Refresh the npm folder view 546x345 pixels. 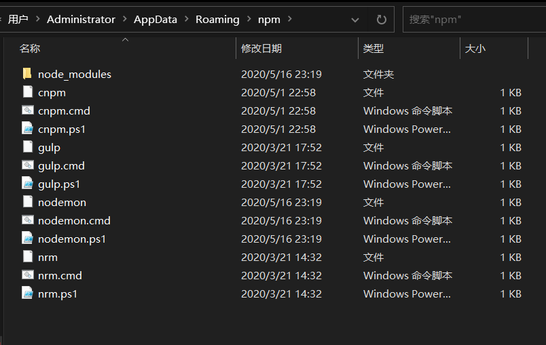coord(381,20)
